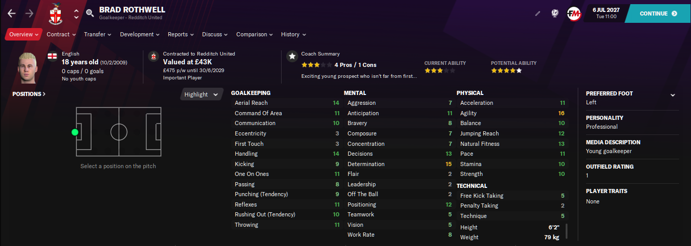This screenshot has width=691, height=246.
Task: Click the coach summary star icon
Action: point(292,56)
